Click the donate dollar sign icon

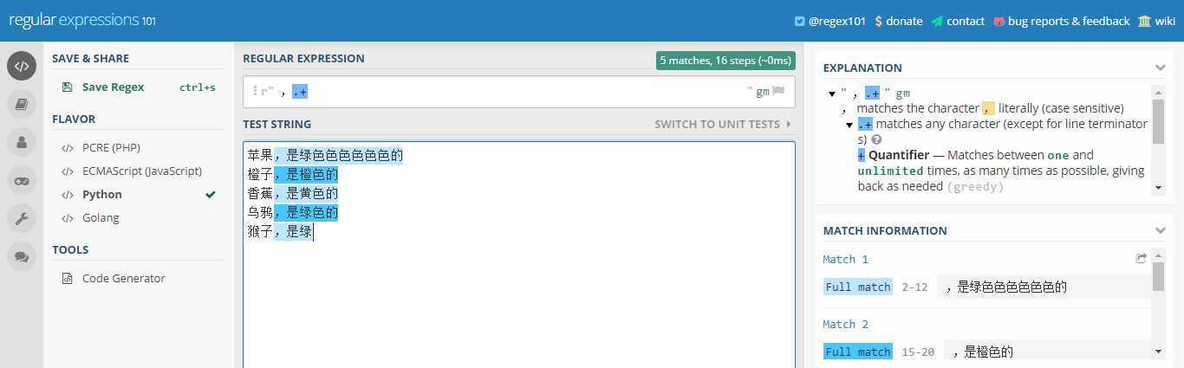[878, 21]
